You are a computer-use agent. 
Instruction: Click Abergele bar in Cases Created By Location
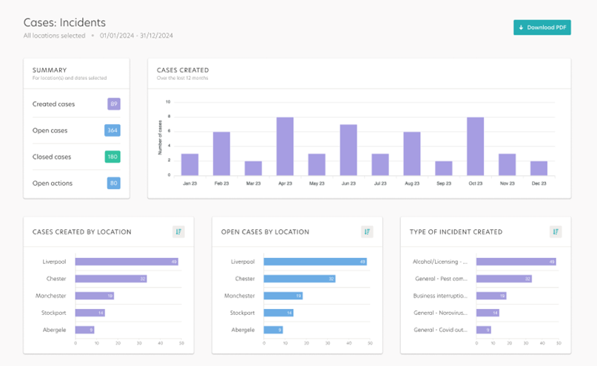tap(84, 330)
